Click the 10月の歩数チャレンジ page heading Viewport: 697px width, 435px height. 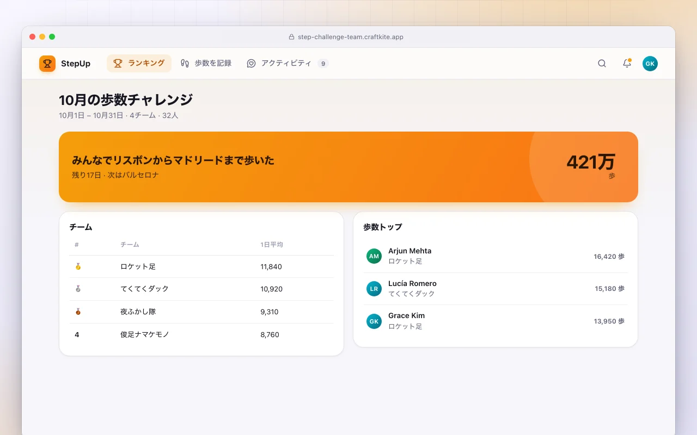point(126,100)
